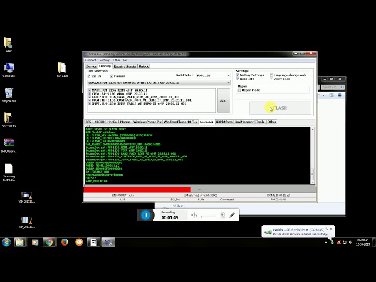
Task: Open the Other menu in menu bar
Action: (116, 60)
